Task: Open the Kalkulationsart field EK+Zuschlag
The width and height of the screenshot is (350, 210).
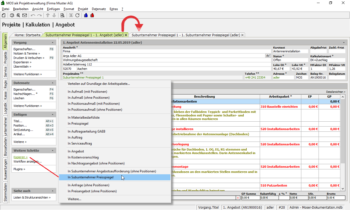Action: (x=328, y=60)
